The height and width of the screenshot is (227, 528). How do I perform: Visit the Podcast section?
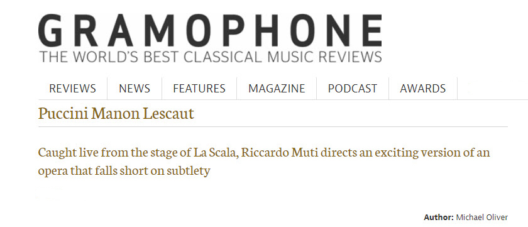click(353, 89)
